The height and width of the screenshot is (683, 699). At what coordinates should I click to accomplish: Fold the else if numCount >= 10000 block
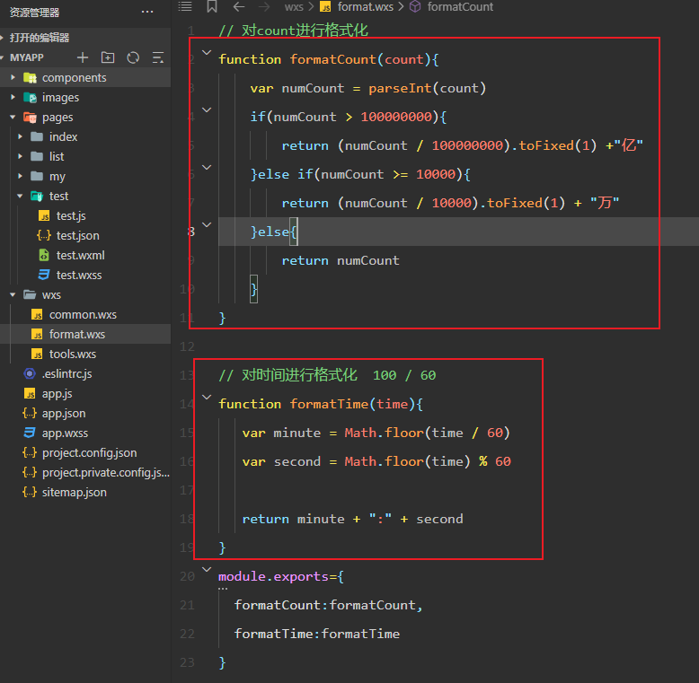(207, 168)
